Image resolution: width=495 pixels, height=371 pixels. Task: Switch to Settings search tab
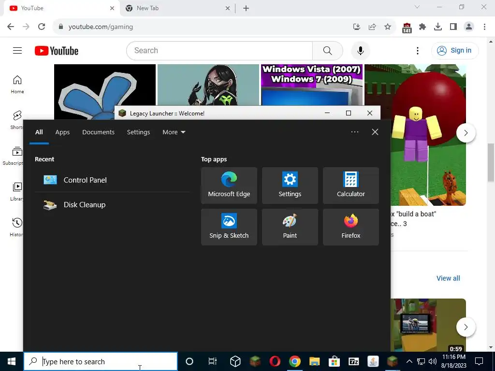tap(138, 132)
